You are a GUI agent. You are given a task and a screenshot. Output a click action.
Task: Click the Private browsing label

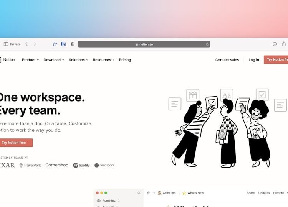click(x=15, y=44)
